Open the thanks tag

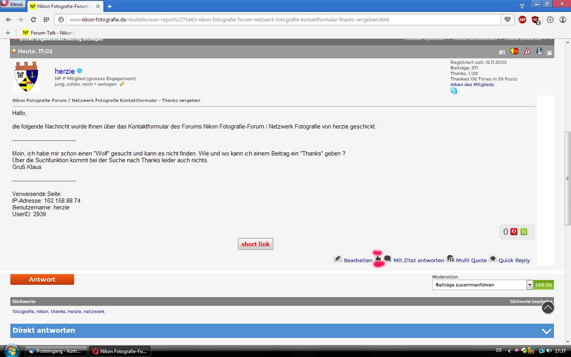tap(58, 311)
